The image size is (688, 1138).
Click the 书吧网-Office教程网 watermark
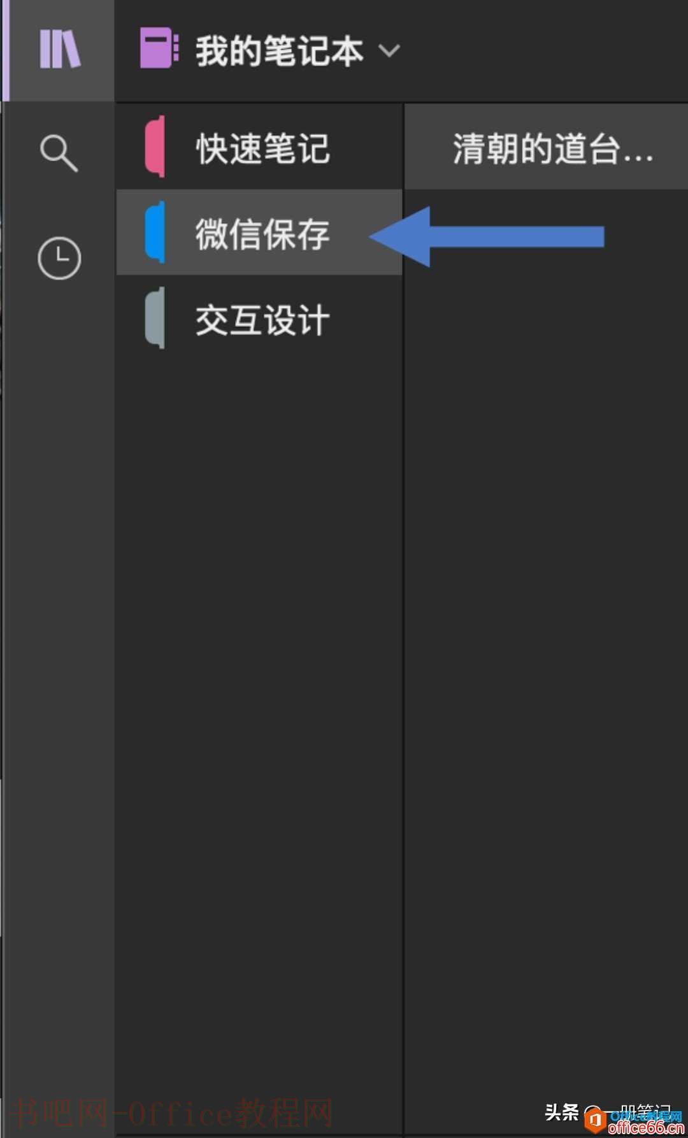[172, 1113]
